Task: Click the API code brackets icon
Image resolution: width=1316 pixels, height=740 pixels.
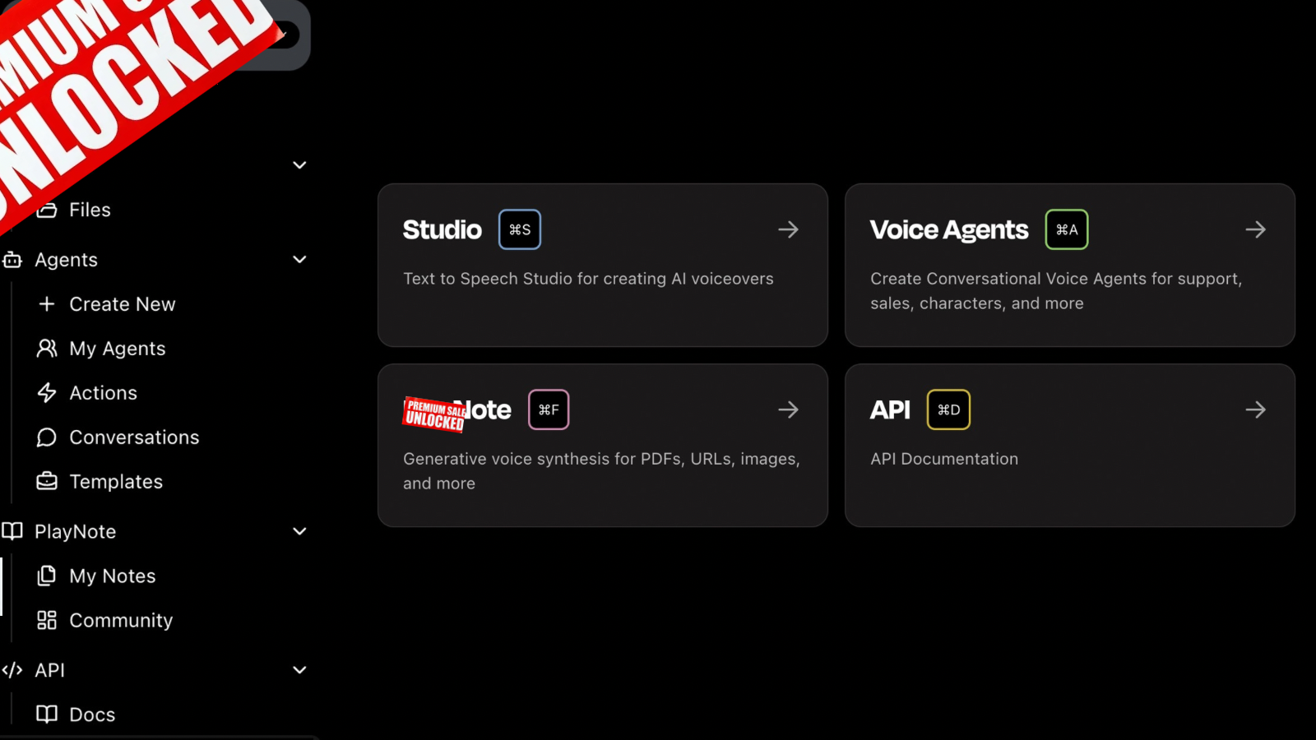Action: point(12,670)
